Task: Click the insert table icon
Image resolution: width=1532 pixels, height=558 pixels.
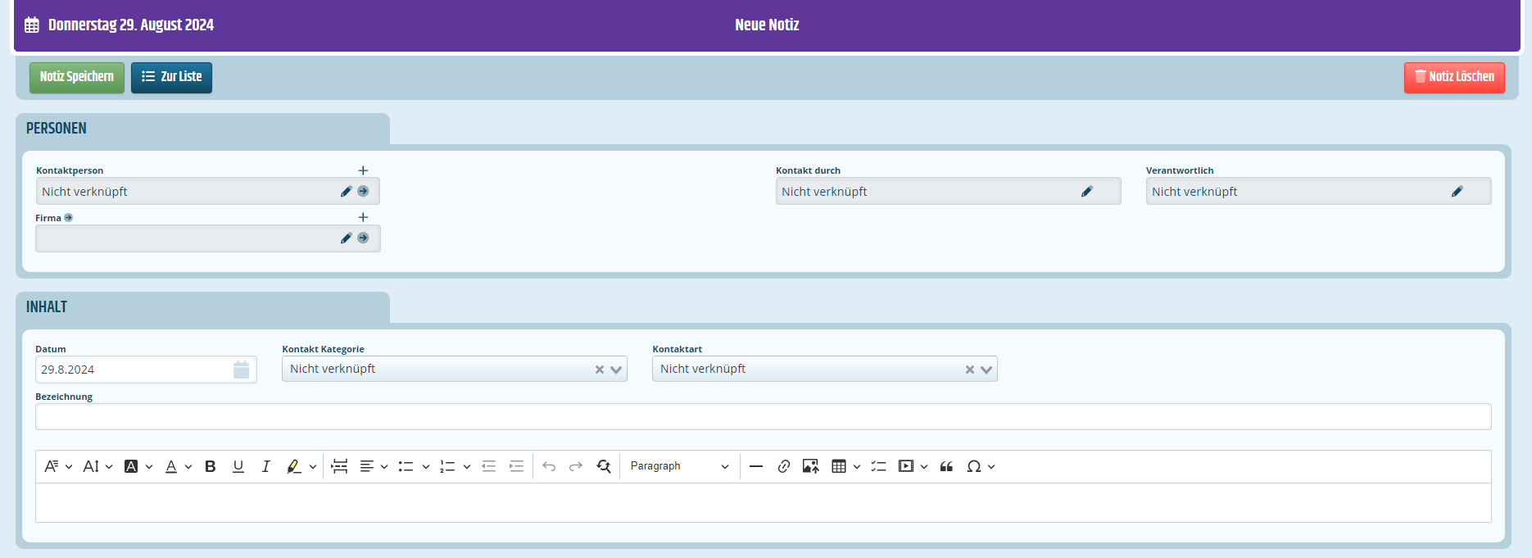Action: coord(839,466)
